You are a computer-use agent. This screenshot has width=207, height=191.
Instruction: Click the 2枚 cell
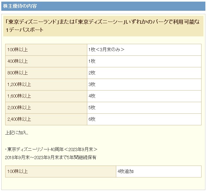[x=144, y=73]
